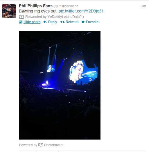The height and width of the screenshot is (152, 149).
Task: Select the Reply text link
Action: click(x=53, y=22)
